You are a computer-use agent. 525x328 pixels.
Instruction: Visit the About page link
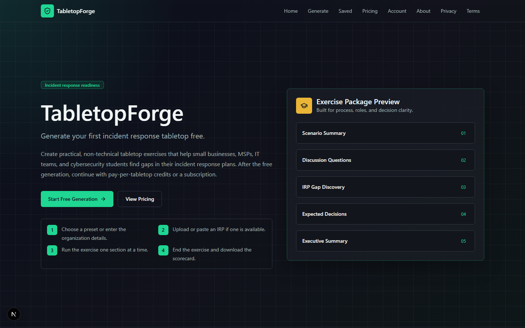tap(423, 11)
